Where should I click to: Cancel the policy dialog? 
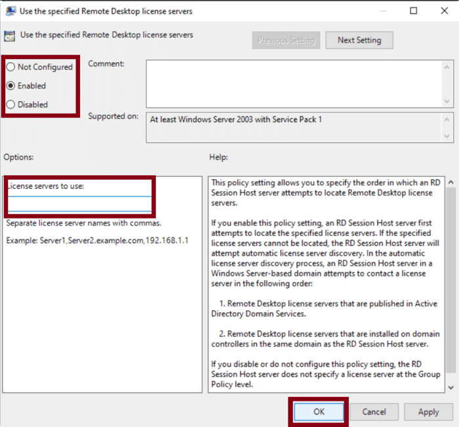[x=373, y=412]
